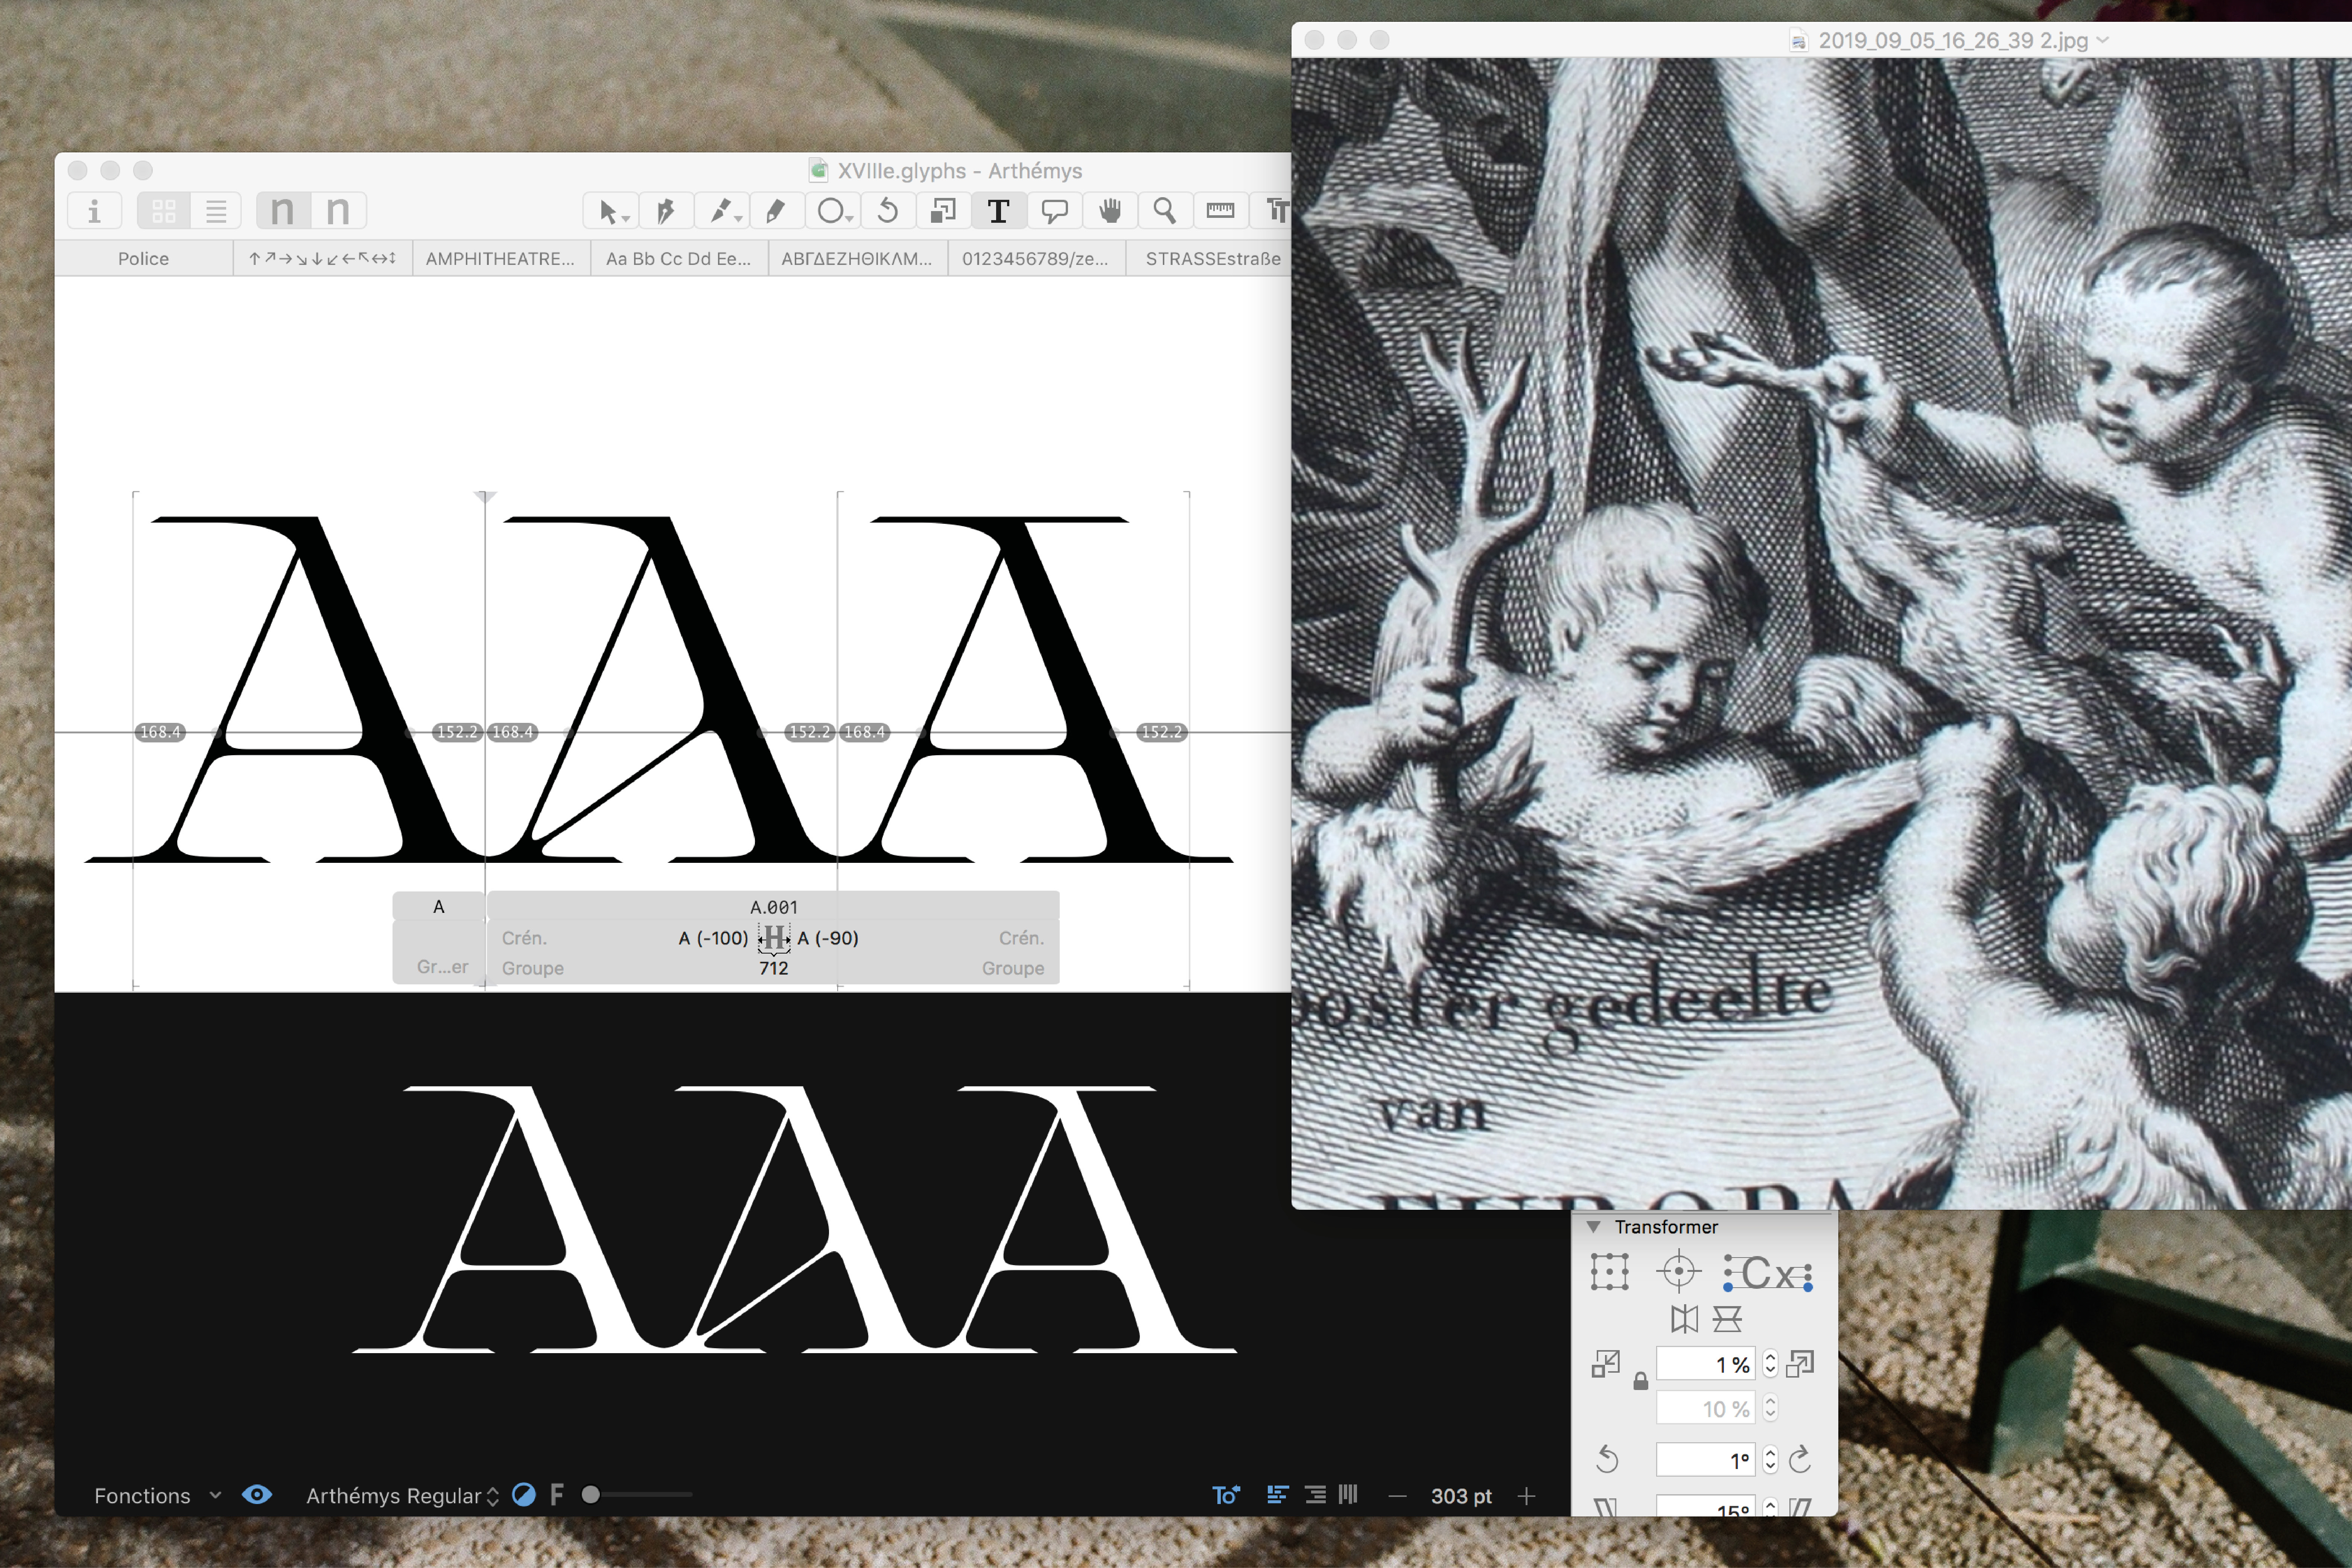Click the 1° rotation field
Screen dimensions: 2352x1568
(x=1706, y=1460)
